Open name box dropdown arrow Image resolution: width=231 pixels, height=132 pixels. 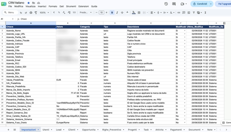point(13,19)
